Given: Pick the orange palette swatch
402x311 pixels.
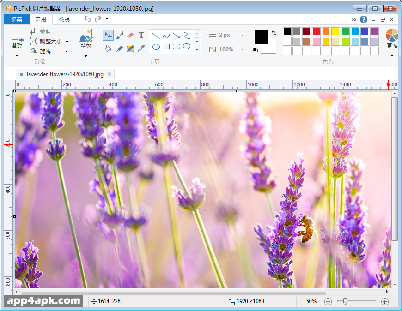Looking at the screenshot, I should 326,31.
